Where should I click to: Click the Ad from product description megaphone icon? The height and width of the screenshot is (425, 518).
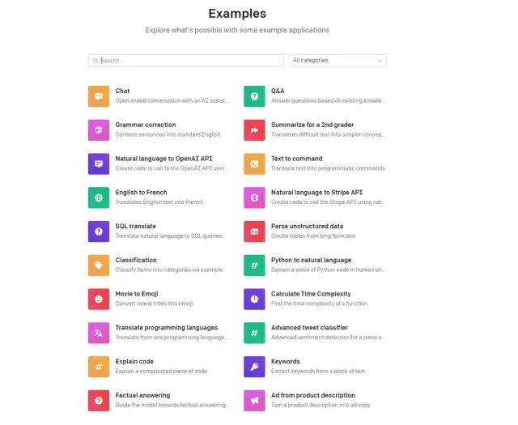point(254,400)
